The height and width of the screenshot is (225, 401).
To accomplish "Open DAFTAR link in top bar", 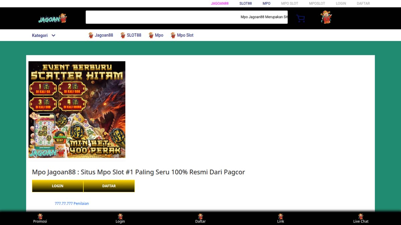I will (x=363, y=3).
